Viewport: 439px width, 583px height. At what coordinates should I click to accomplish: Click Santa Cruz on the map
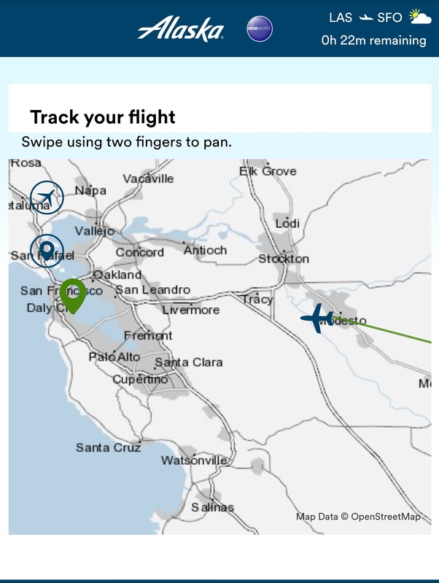tap(108, 447)
